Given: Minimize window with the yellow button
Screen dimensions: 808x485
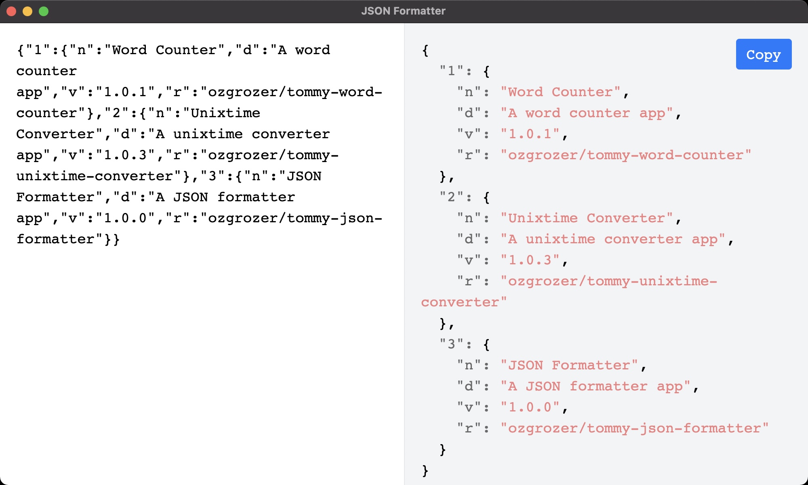Looking at the screenshot, I should pyautogui.click(x=27, y=11).
